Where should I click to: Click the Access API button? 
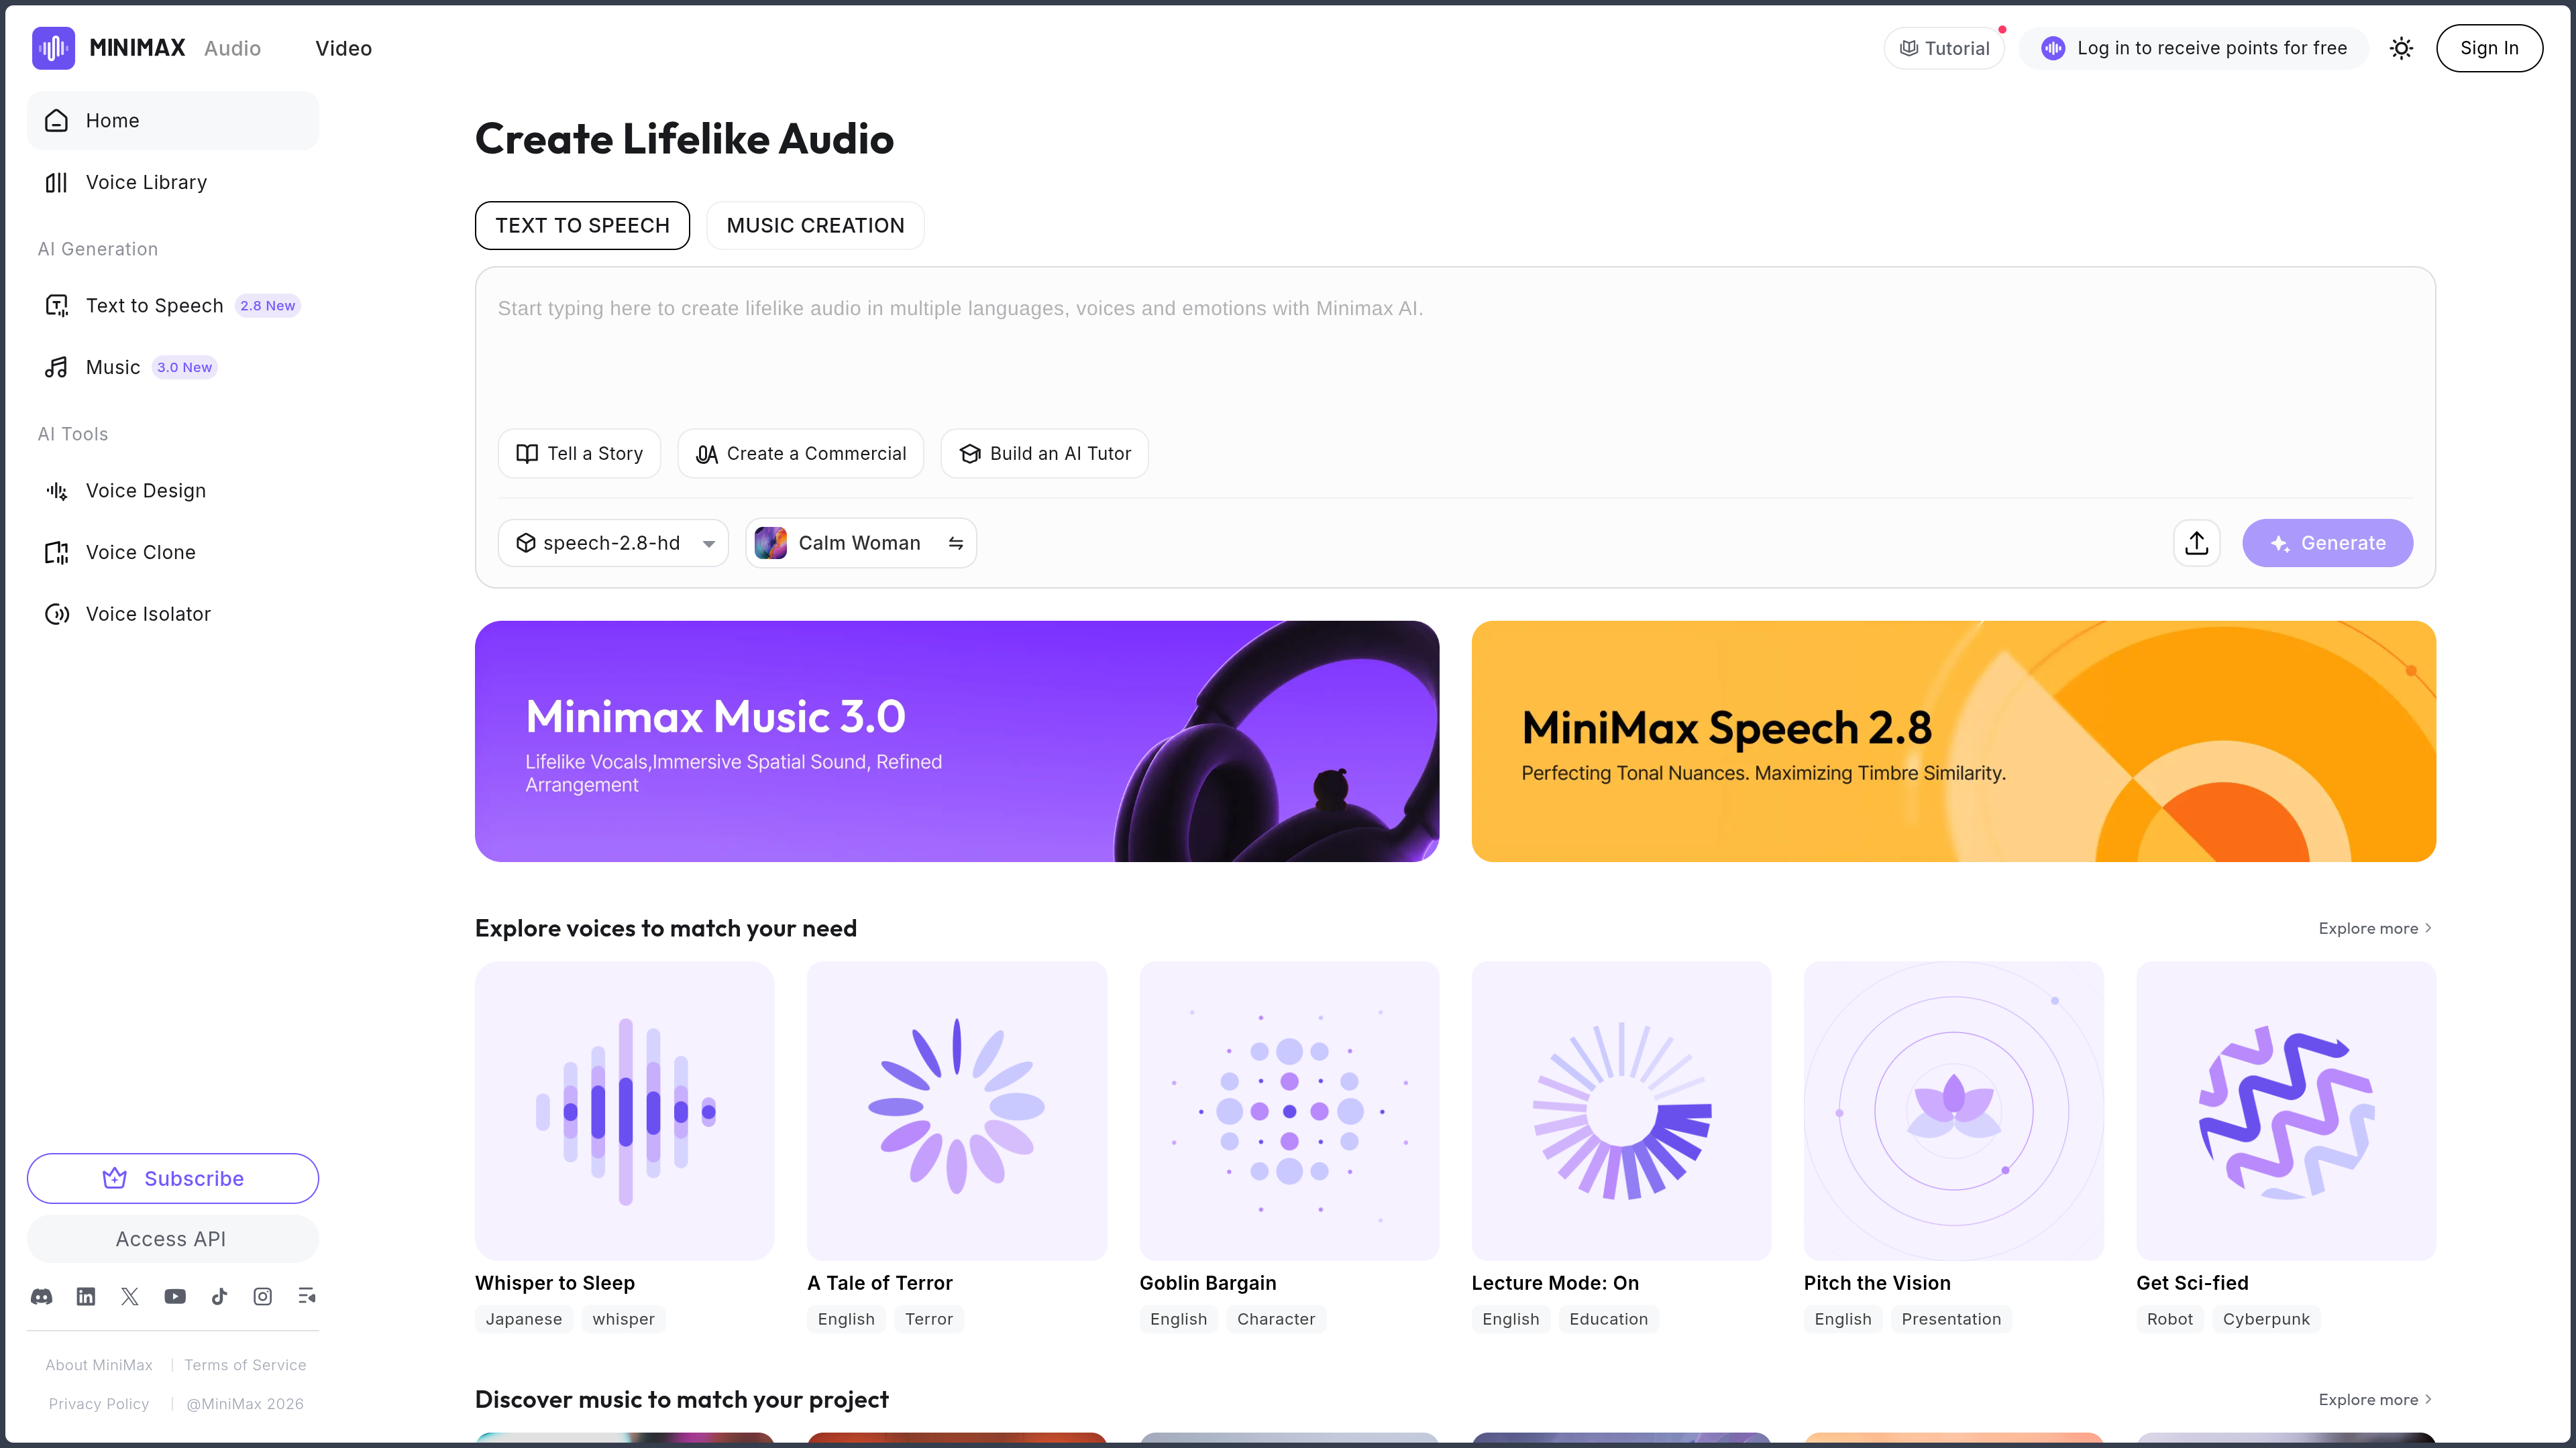(173, 1239)
